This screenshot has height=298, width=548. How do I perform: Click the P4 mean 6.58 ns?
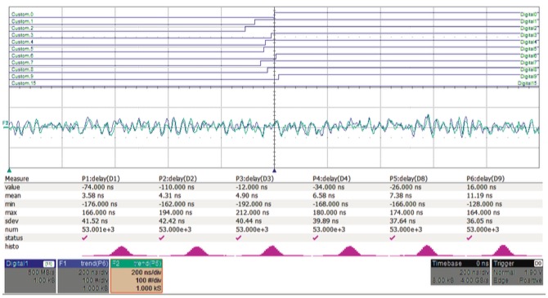[x=324, y=195]
